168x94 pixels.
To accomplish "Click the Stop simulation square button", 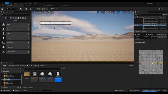I will point(42,9).
